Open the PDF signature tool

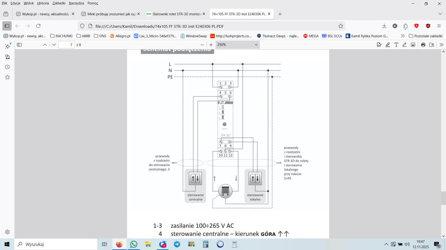click(x=379, y=45)
